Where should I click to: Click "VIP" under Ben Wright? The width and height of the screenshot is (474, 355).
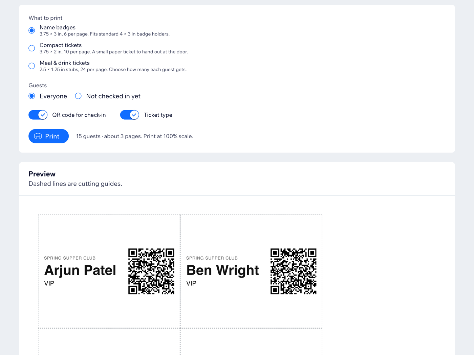(191, 283)
